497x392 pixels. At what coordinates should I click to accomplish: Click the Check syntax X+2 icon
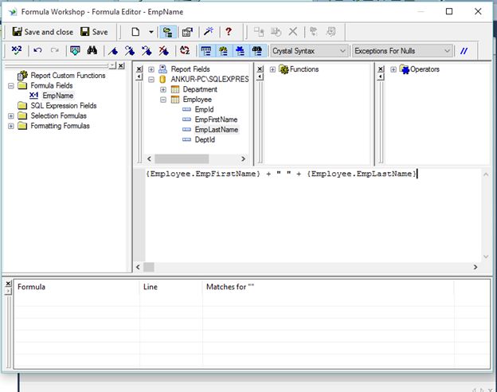[17, 51]
